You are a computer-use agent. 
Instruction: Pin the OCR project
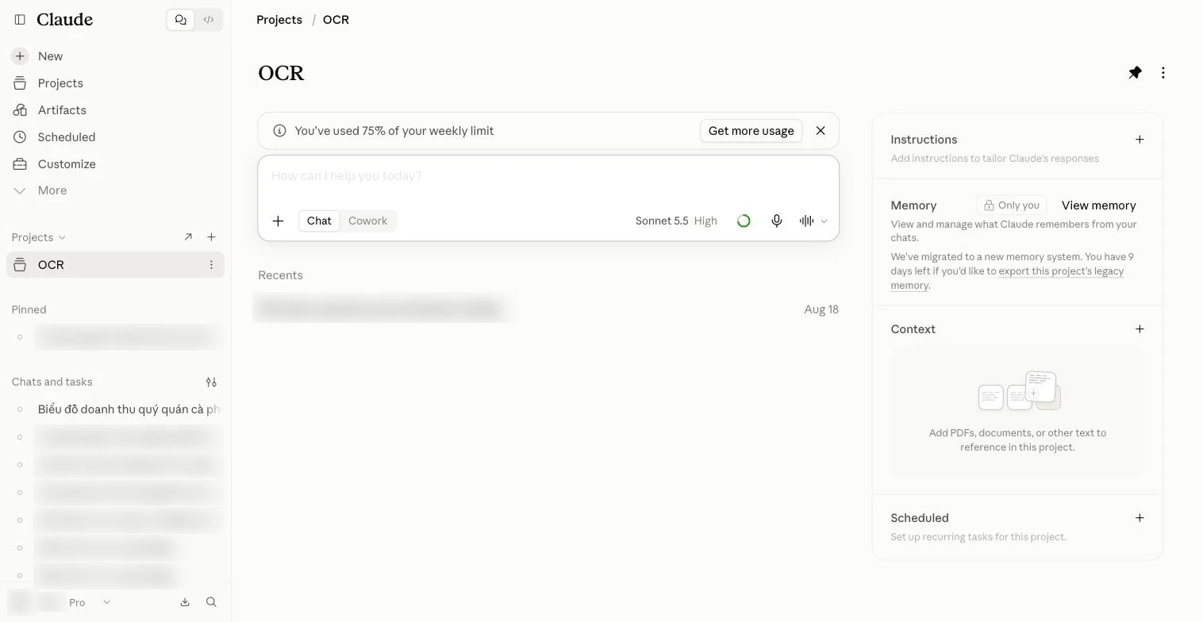[1136, 73]
